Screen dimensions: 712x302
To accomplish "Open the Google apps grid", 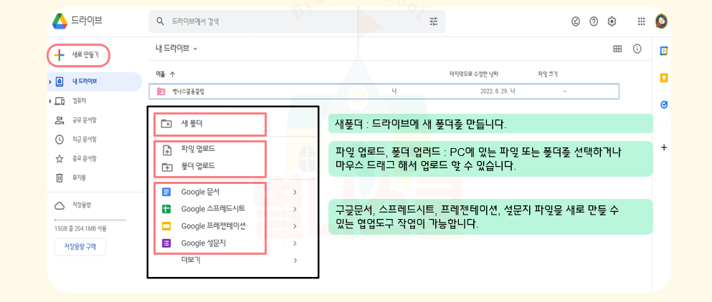I will 641,21.
